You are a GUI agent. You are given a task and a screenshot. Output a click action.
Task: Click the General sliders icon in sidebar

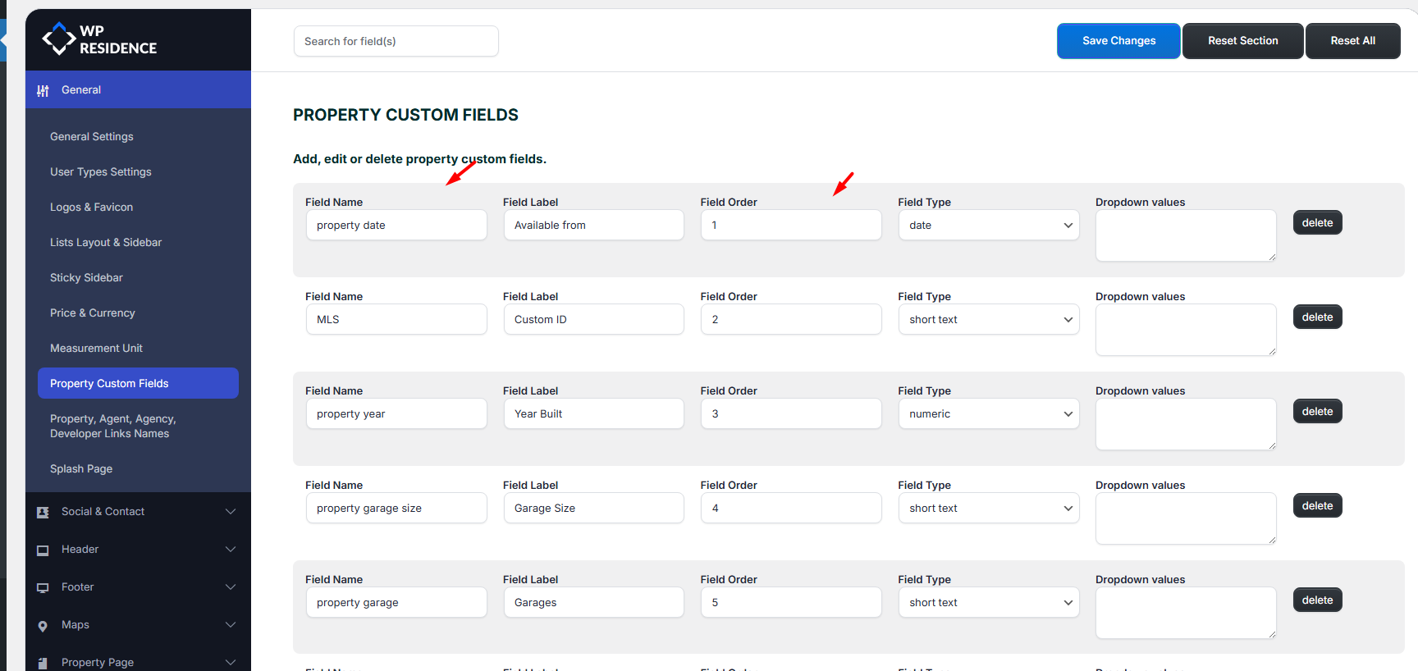point(43,90)
